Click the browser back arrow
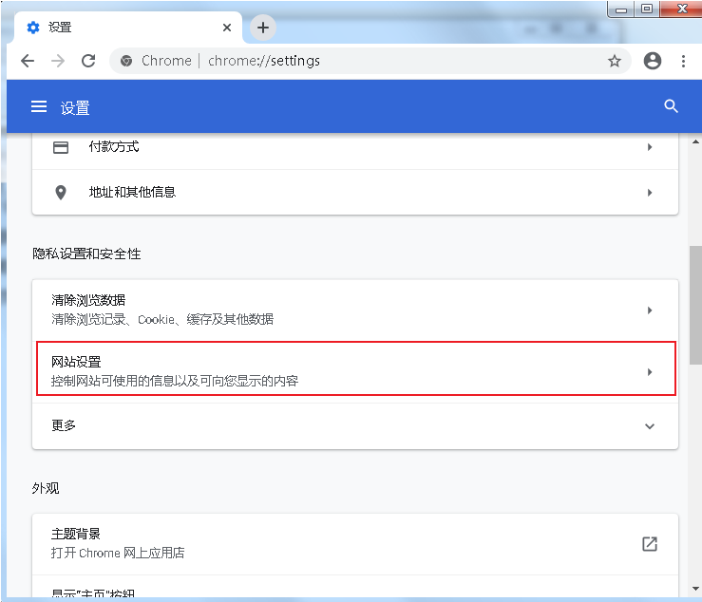This screenshot has height=602, width=702. click(x=28, y=61)
